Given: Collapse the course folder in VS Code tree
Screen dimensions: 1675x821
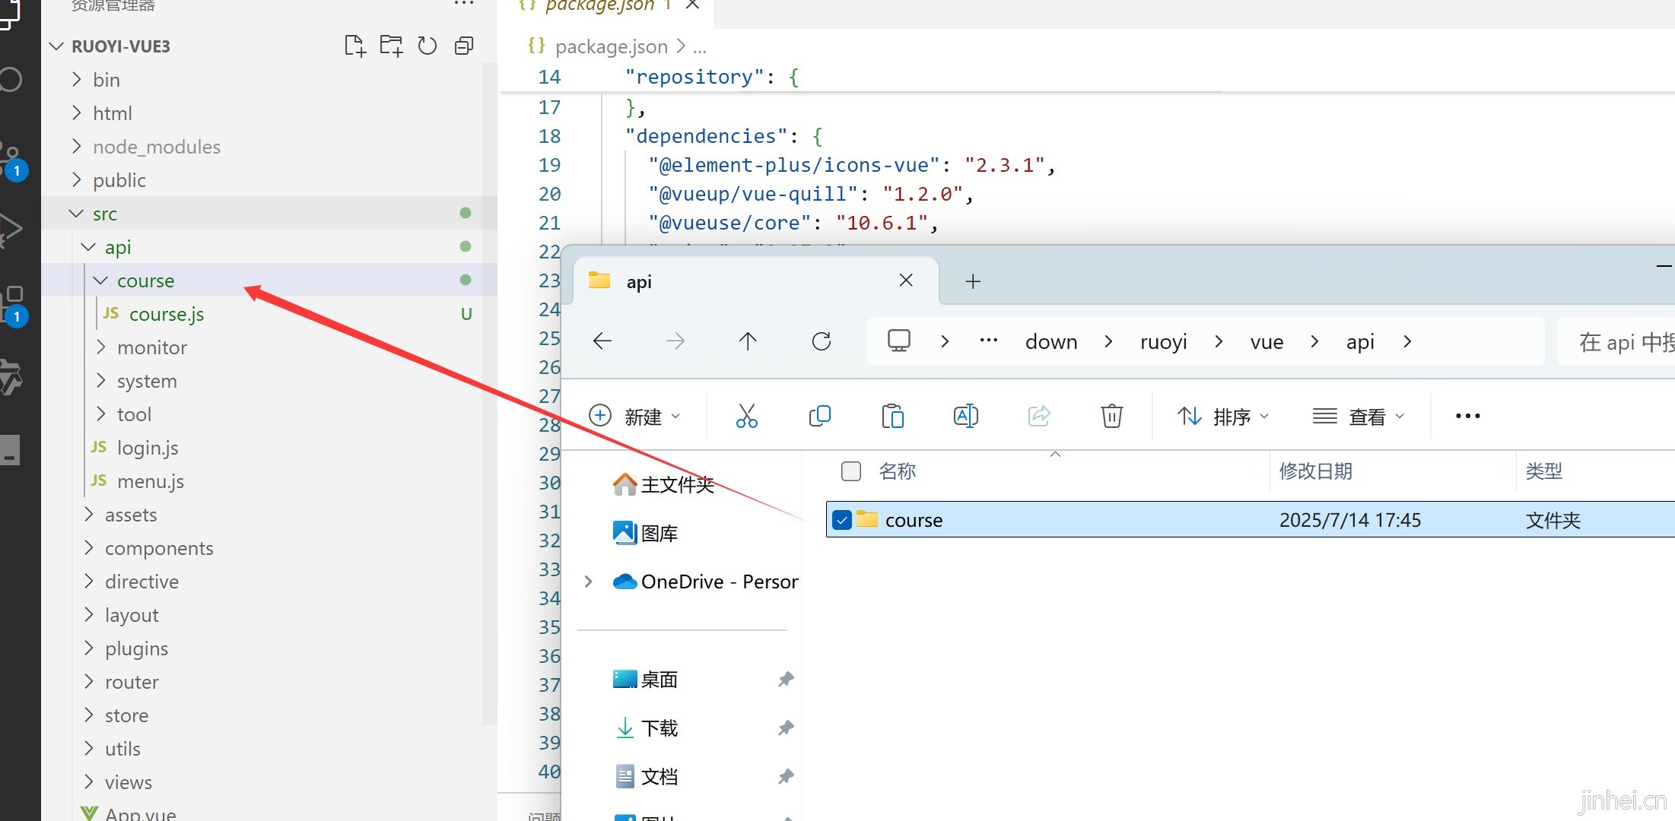Looking at the screenshot, I should [x=100, y=281].
